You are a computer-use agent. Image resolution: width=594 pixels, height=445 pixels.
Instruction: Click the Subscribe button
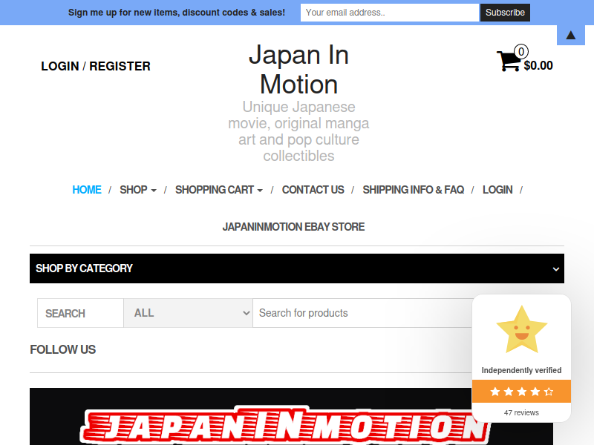(x=505, y=13)
